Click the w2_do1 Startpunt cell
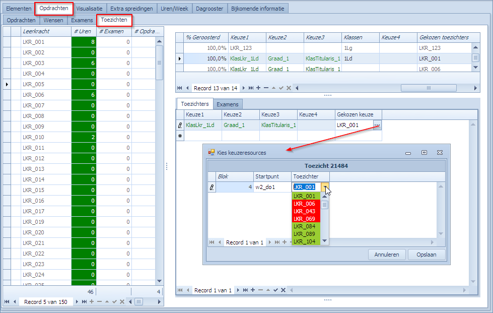493x313 pixels. [272, 187]
